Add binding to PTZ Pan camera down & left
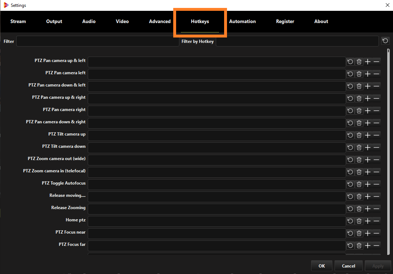 point(368,86)
